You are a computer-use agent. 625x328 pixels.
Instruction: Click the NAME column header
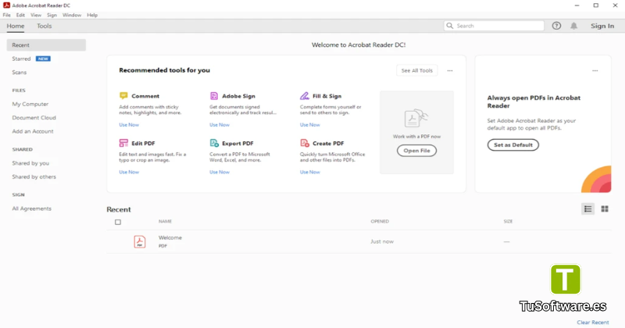(165, 221)
